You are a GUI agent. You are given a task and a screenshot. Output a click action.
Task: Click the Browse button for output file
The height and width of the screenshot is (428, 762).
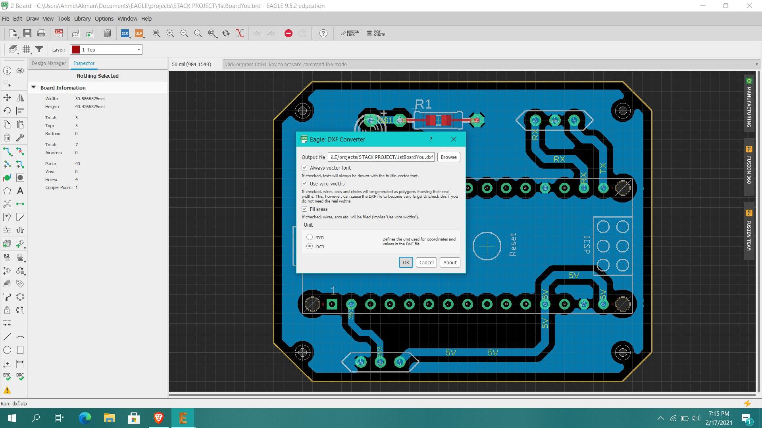click(448, 157)
